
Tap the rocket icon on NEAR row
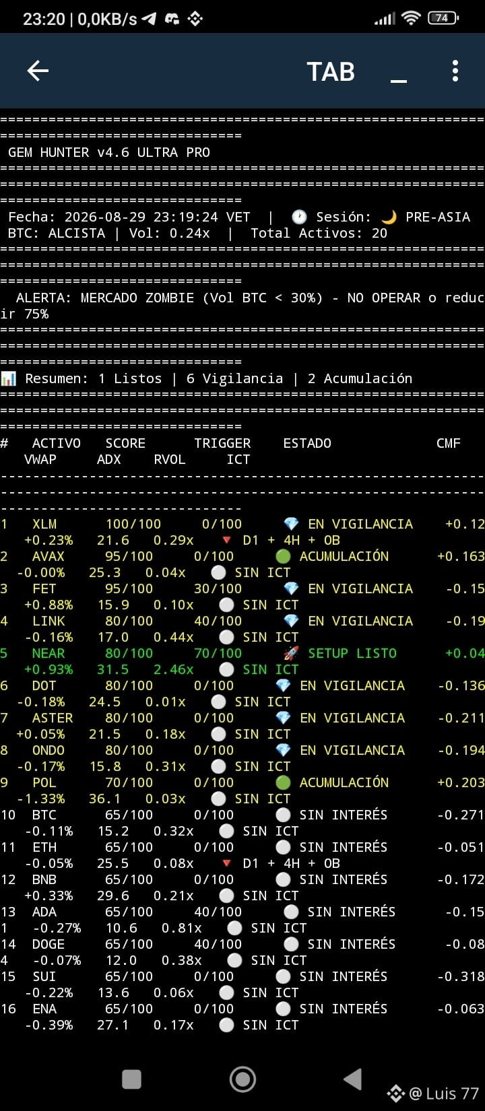pyautogui.click(x=291, y=653)
